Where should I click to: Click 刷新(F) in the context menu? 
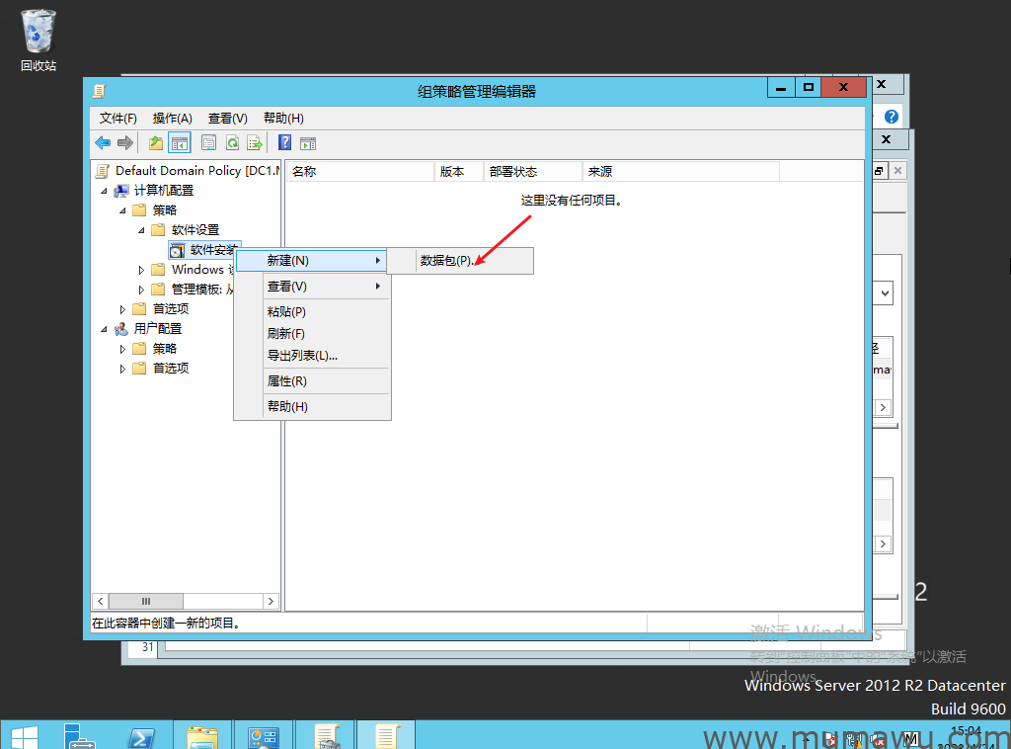pyautogui.click(x=286, y=334)
